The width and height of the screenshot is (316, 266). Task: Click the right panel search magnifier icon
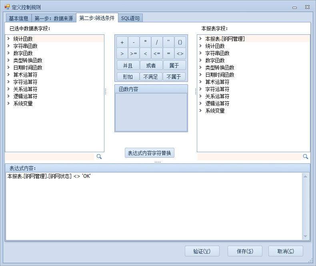click(x=306, y=157)
